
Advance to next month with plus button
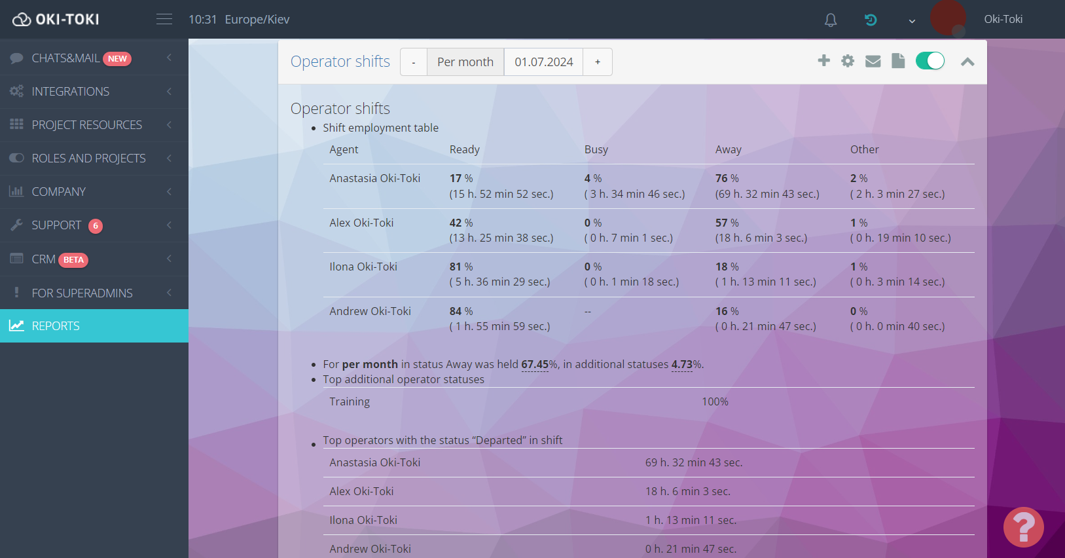pyautogui.click(x=598, y=62)
